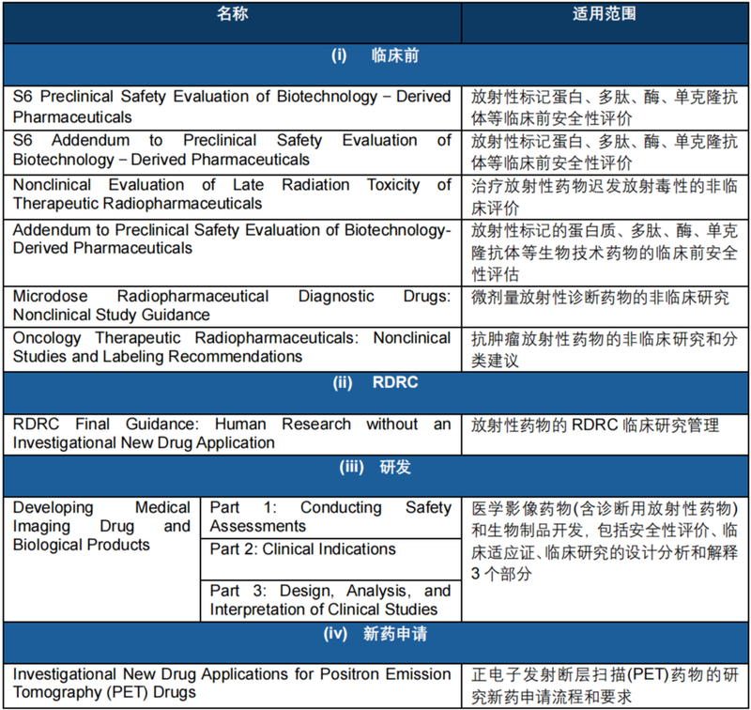This screenshot has height=710, width=751.
Task: Click "Developing Medical Imaging Drug" cell
Action: click(101, 526)
